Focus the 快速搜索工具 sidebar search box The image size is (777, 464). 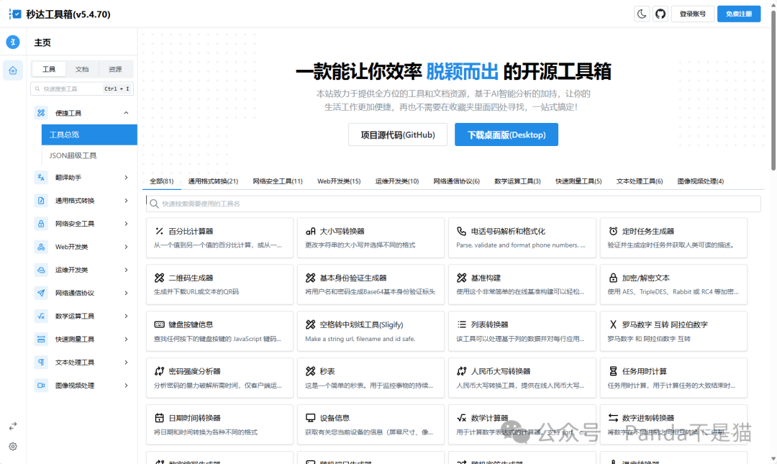tap(82, 88)
